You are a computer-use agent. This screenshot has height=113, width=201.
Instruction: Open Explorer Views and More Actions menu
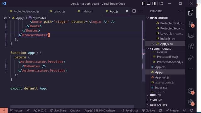tap(180, 11)
